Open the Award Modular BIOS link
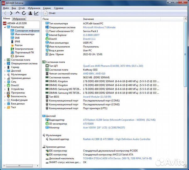 pyautogui.click(x=97, y=97)
